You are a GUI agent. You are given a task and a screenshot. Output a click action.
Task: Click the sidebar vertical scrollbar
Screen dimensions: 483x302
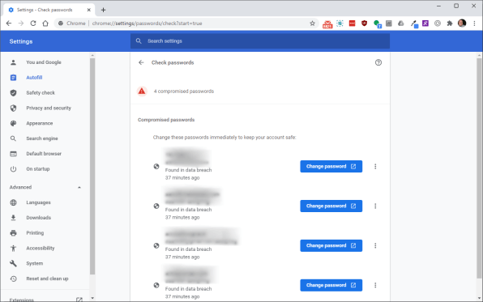click(x=92, y=166)
